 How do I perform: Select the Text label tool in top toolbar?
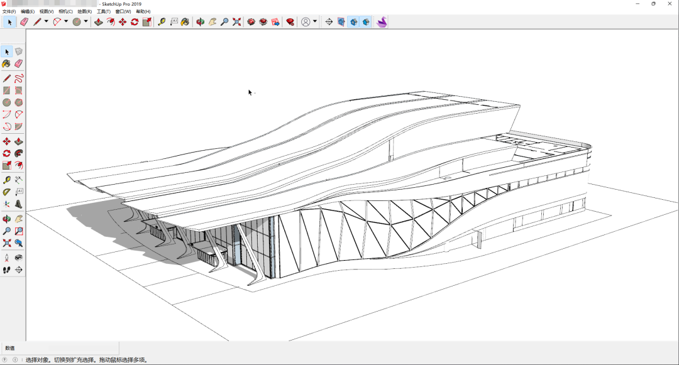[x=174, y=22]
